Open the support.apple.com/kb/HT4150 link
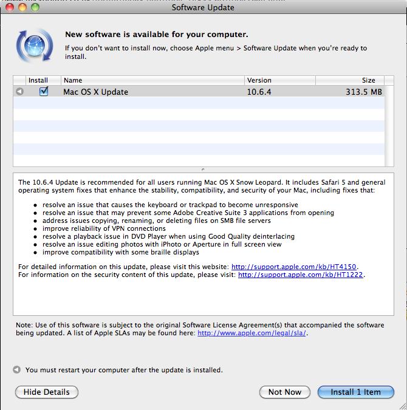Image resolution: width=407 pixels, height=410 pixels. pyautogui.click(x=294, y=267)
